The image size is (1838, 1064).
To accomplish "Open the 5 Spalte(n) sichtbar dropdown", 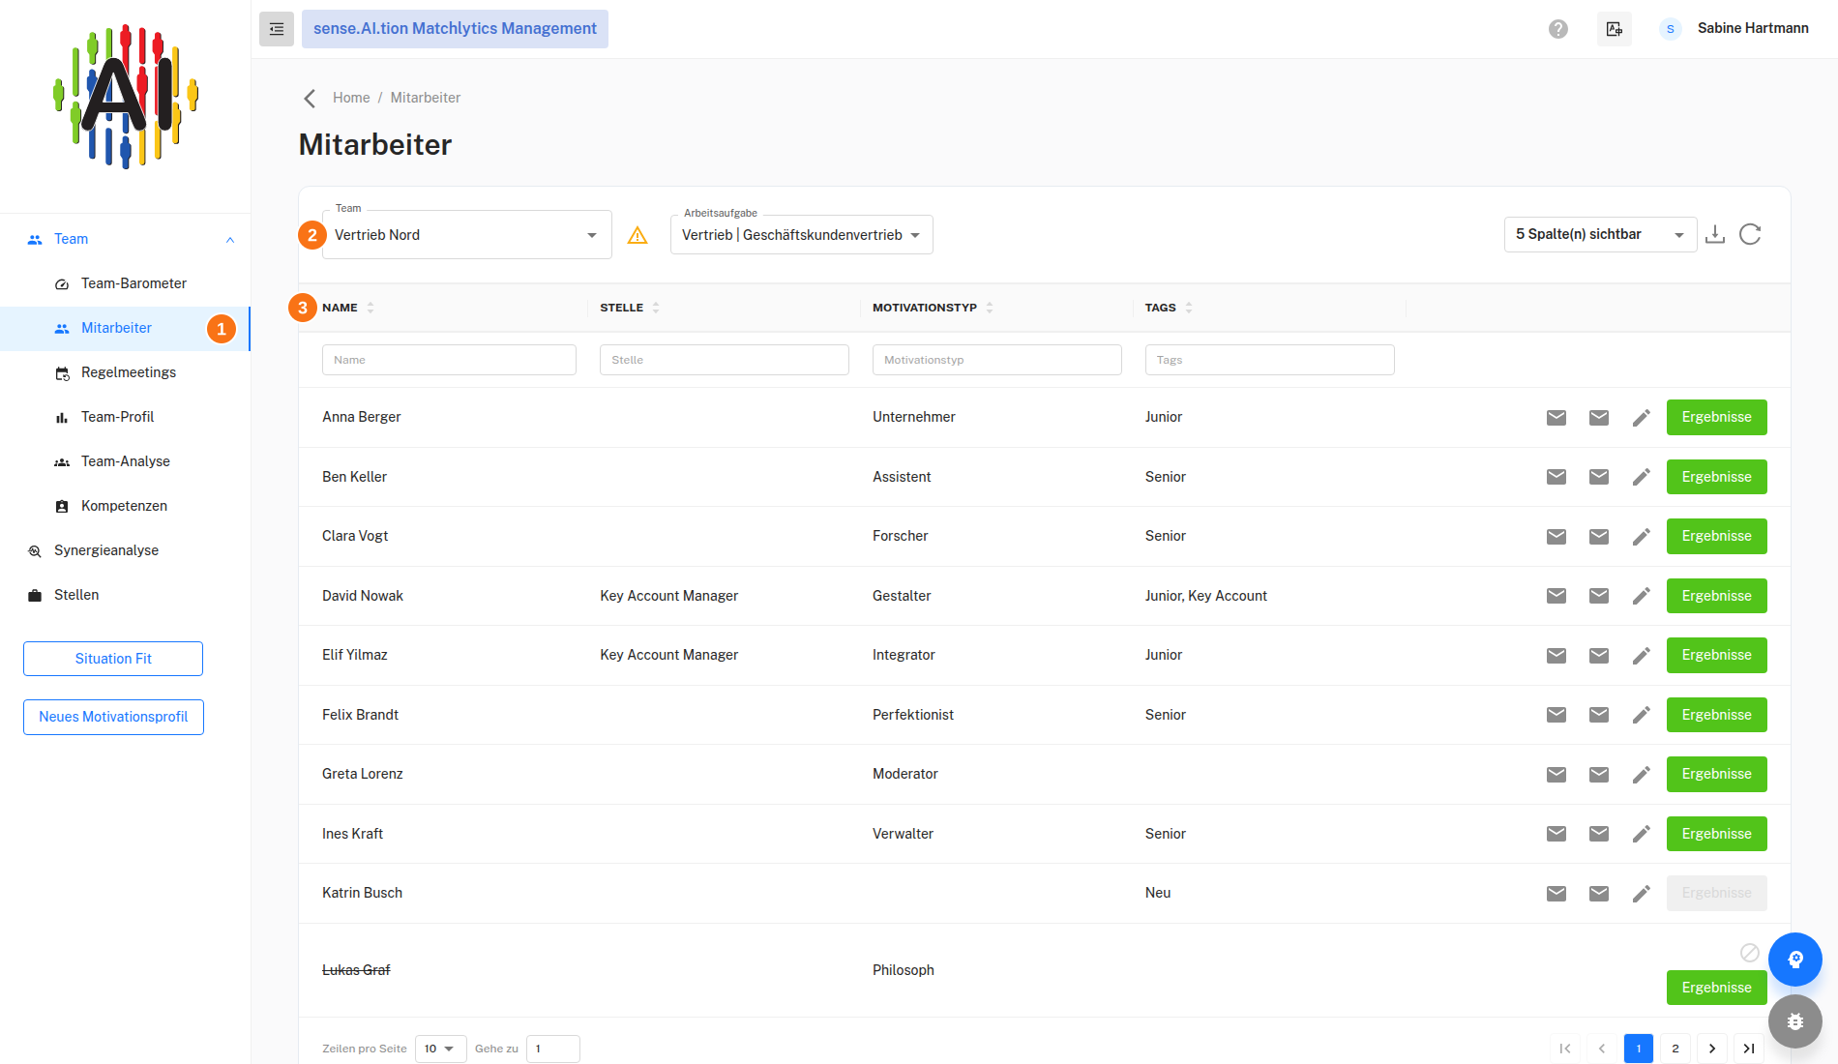I will pos(1601,234).
